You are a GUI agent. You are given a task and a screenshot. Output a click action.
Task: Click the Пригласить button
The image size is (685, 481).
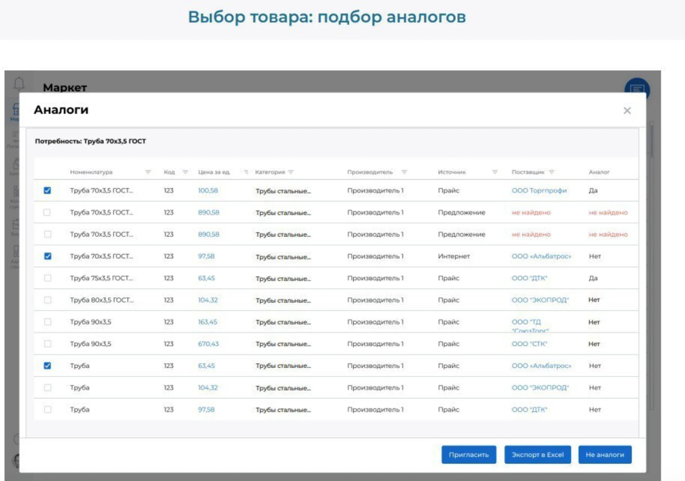469,455
